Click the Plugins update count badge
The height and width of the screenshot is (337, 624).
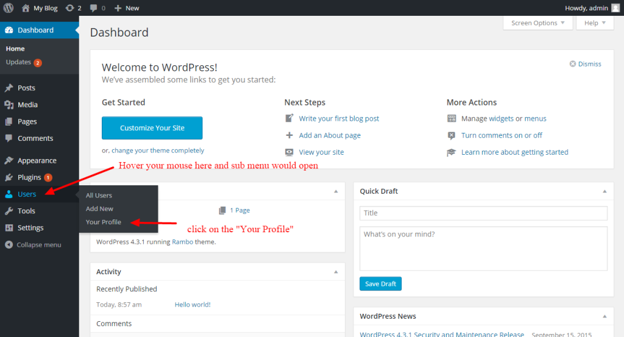pyautogui.click(x=48, y=178)
